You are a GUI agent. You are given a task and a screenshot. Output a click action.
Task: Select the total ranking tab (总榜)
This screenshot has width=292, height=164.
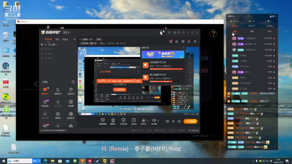click(269, 31)
